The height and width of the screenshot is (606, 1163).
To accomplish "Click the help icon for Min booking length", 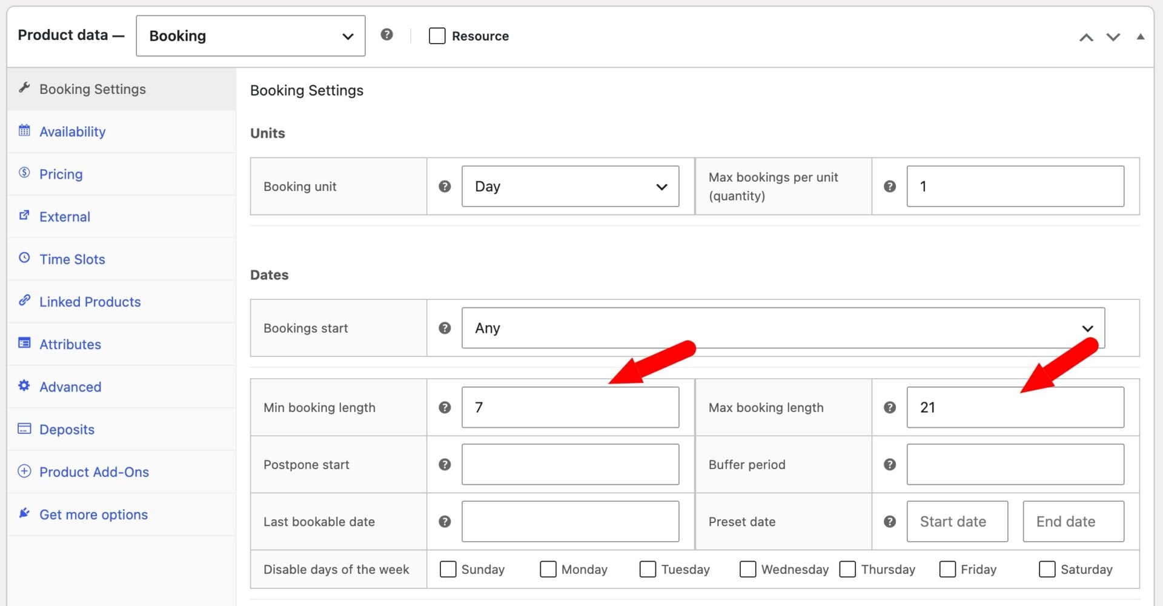I will click(x=445, y=407).
